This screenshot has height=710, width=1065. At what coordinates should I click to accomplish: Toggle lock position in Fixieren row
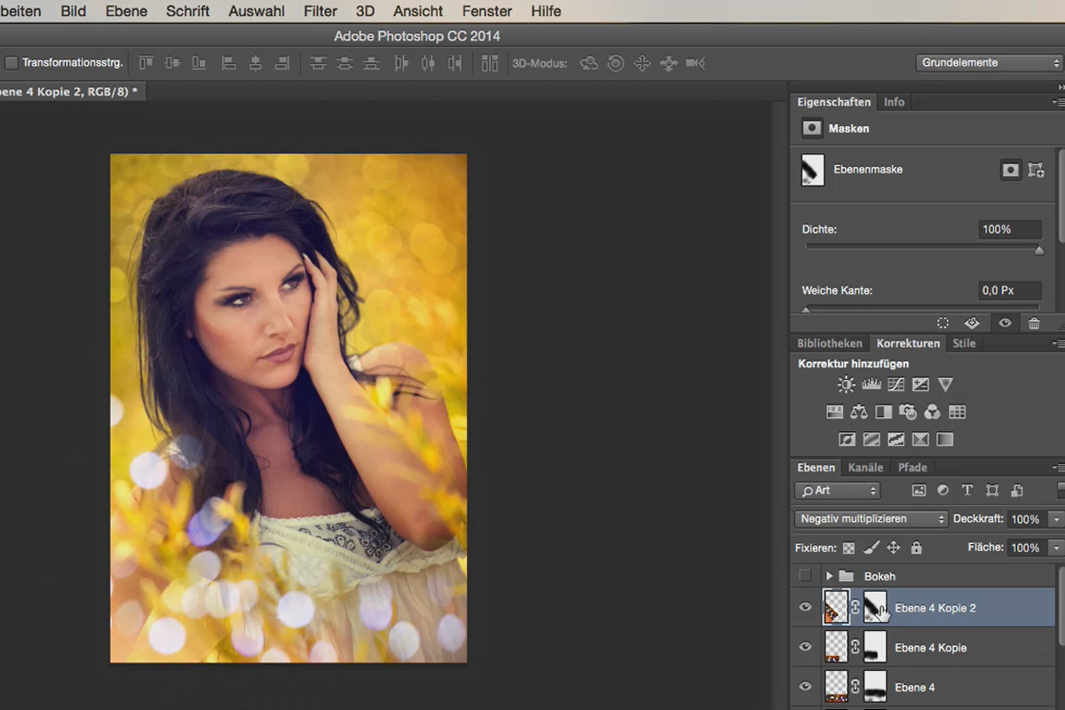[x=894, y=548]
